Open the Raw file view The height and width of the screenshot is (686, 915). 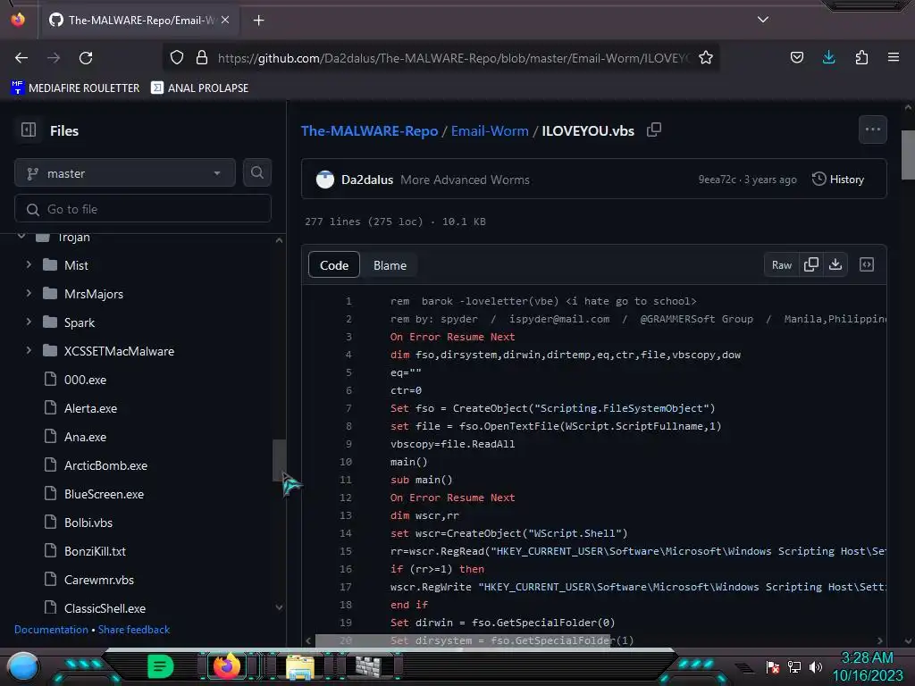pos(781,264)
